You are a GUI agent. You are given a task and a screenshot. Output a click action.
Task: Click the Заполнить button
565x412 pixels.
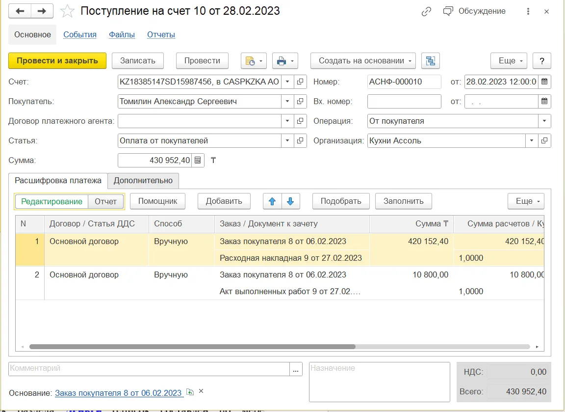click(404, 201)
